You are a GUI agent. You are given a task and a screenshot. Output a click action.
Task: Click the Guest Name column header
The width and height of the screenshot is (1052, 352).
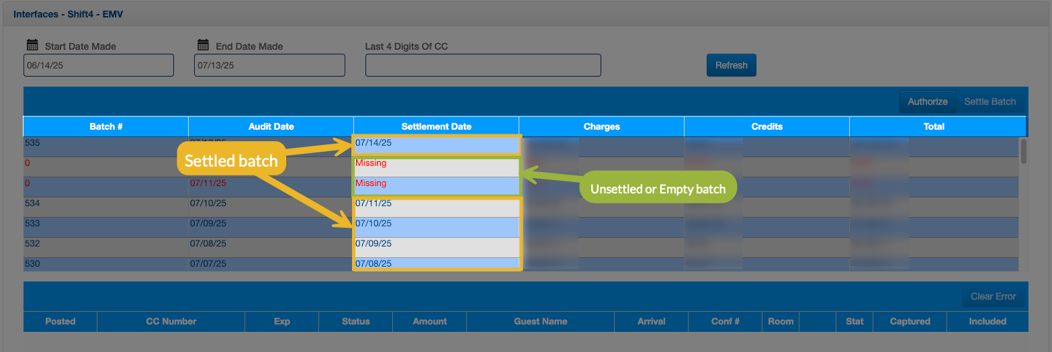540,321
